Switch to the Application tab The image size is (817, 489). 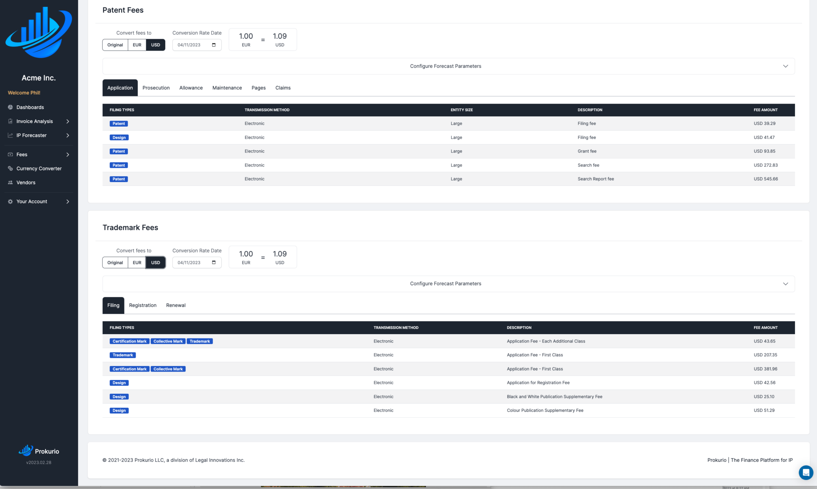pos(120,88)
